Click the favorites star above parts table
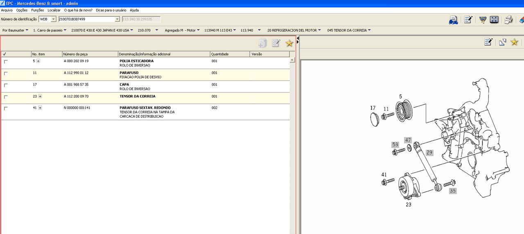Screen dimensions: 524x234 click(289, 43)
